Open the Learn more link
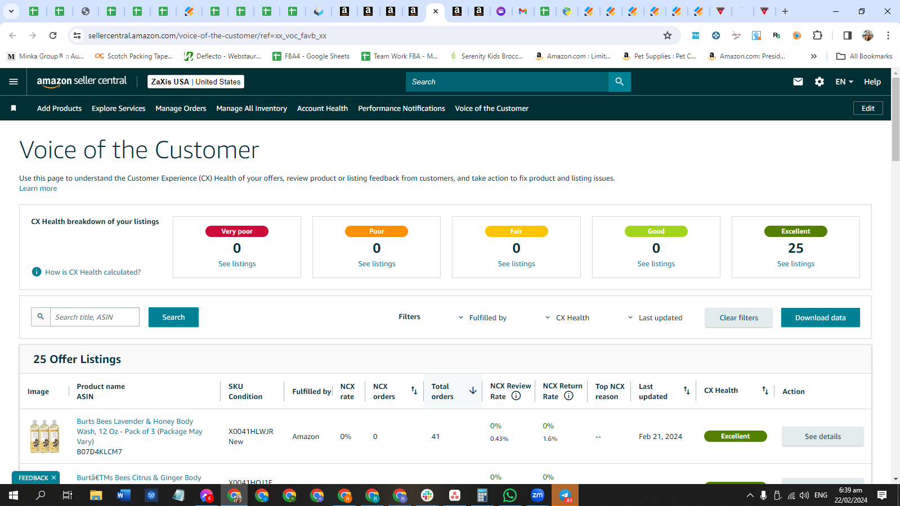The height and width of the screenshot is (506, 900). tap(38, 189)
